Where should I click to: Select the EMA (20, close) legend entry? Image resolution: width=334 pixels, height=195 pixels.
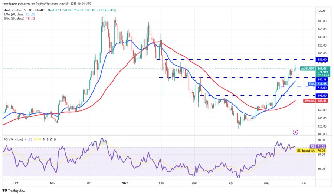click(x=20, y=14)
